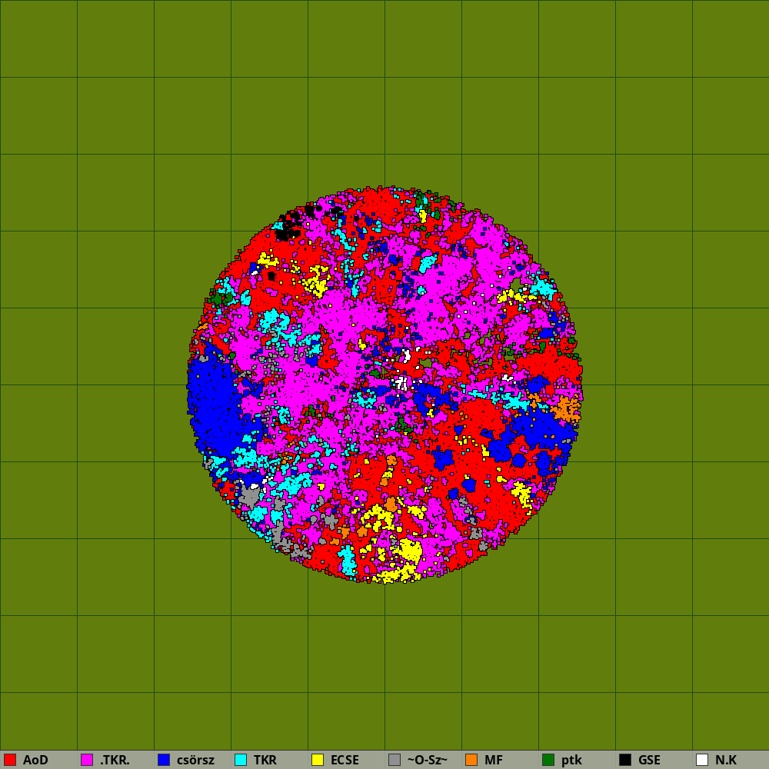The width and height of the screenshot is (769, 769).
Task: Select the ~O-Sz~ alliance label
Action: 427,760
